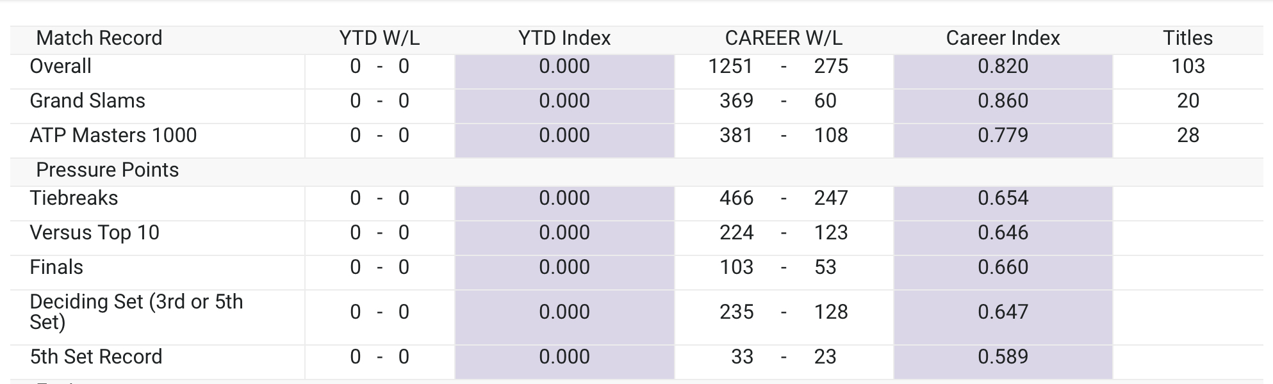The image size is (1273, 384).
Task: Click the YTD Index column header
Action: click(564, 38)
